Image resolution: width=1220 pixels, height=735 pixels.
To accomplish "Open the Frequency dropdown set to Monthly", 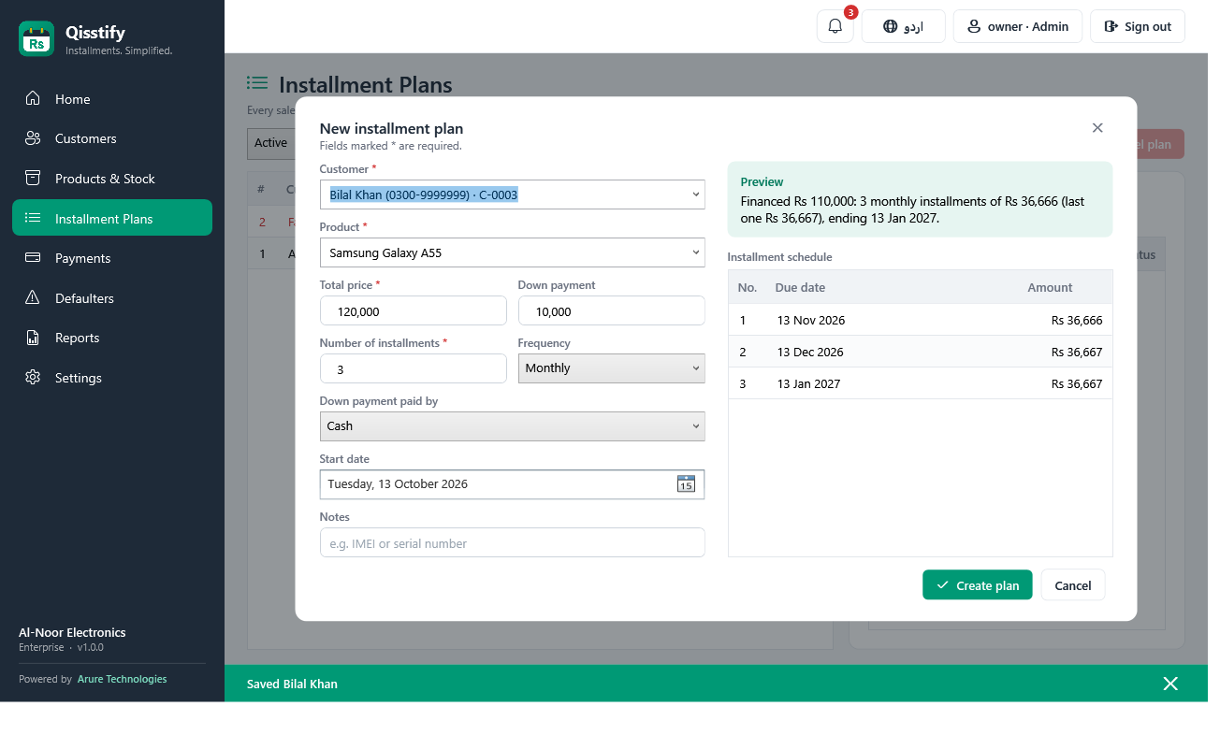I will 611,368.
